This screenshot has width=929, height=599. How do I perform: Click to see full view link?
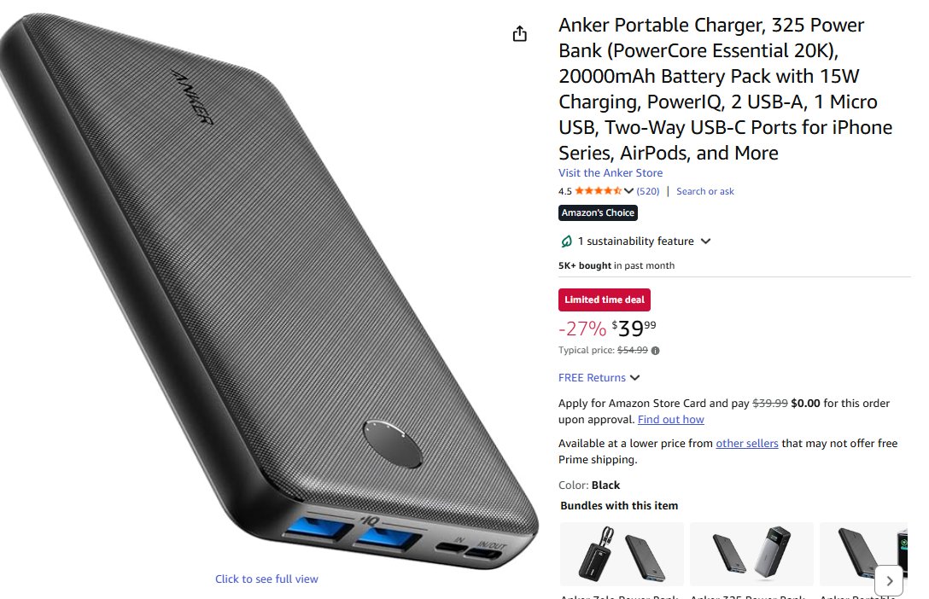(x=266, y=579)
